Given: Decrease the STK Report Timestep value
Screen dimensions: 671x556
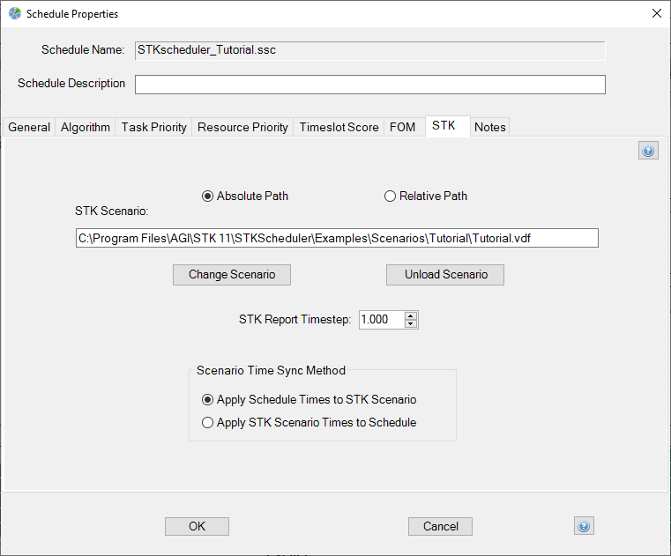Looking at the screenshot, I should [411, 324].
